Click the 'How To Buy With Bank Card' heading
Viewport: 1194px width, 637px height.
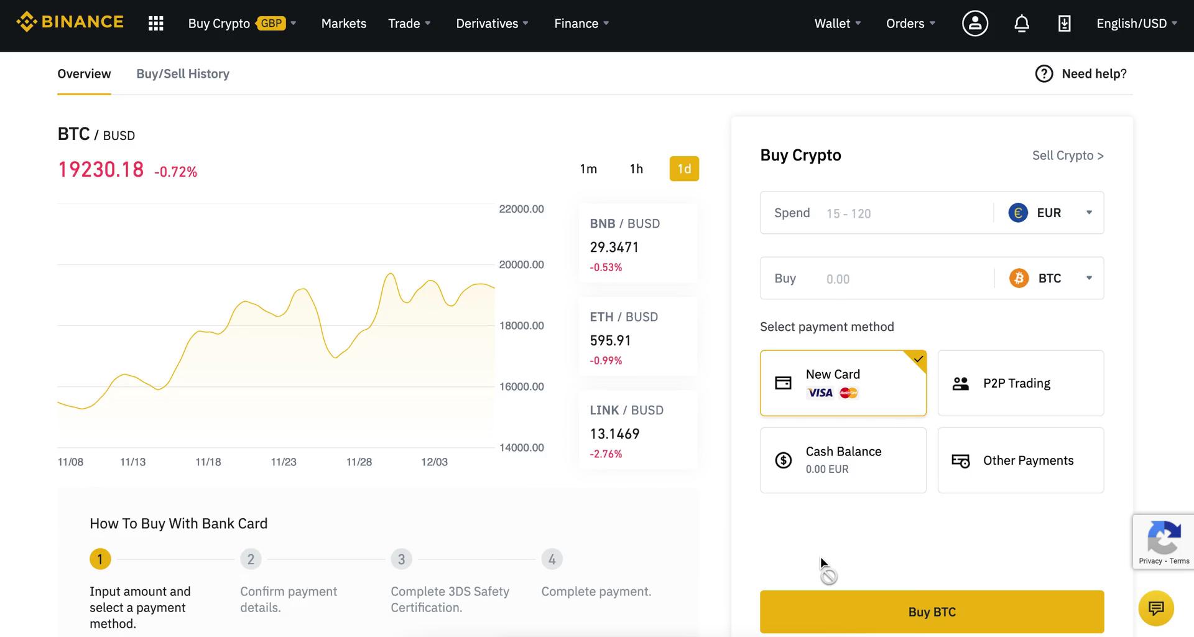[x=178, y=524]
